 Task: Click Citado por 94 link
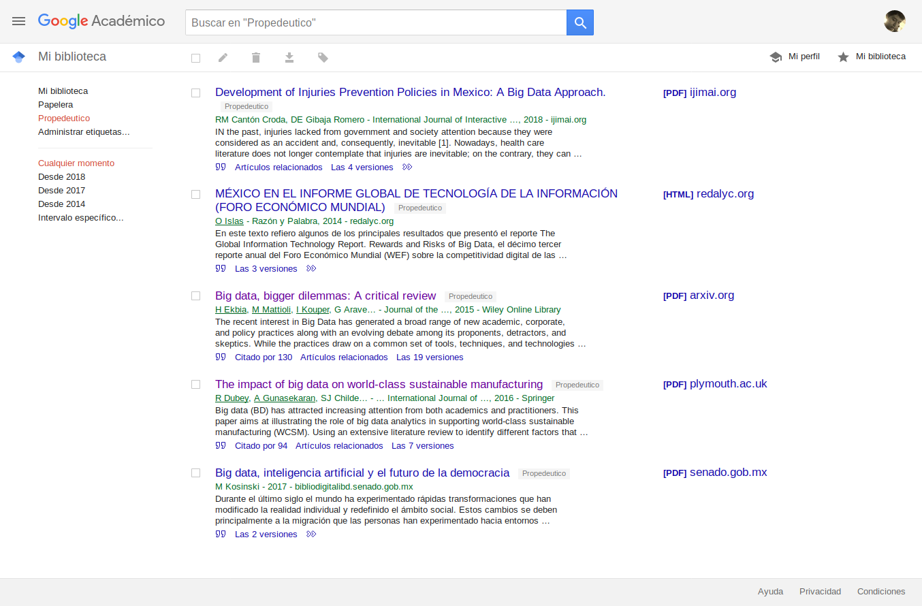coord(261,445)
